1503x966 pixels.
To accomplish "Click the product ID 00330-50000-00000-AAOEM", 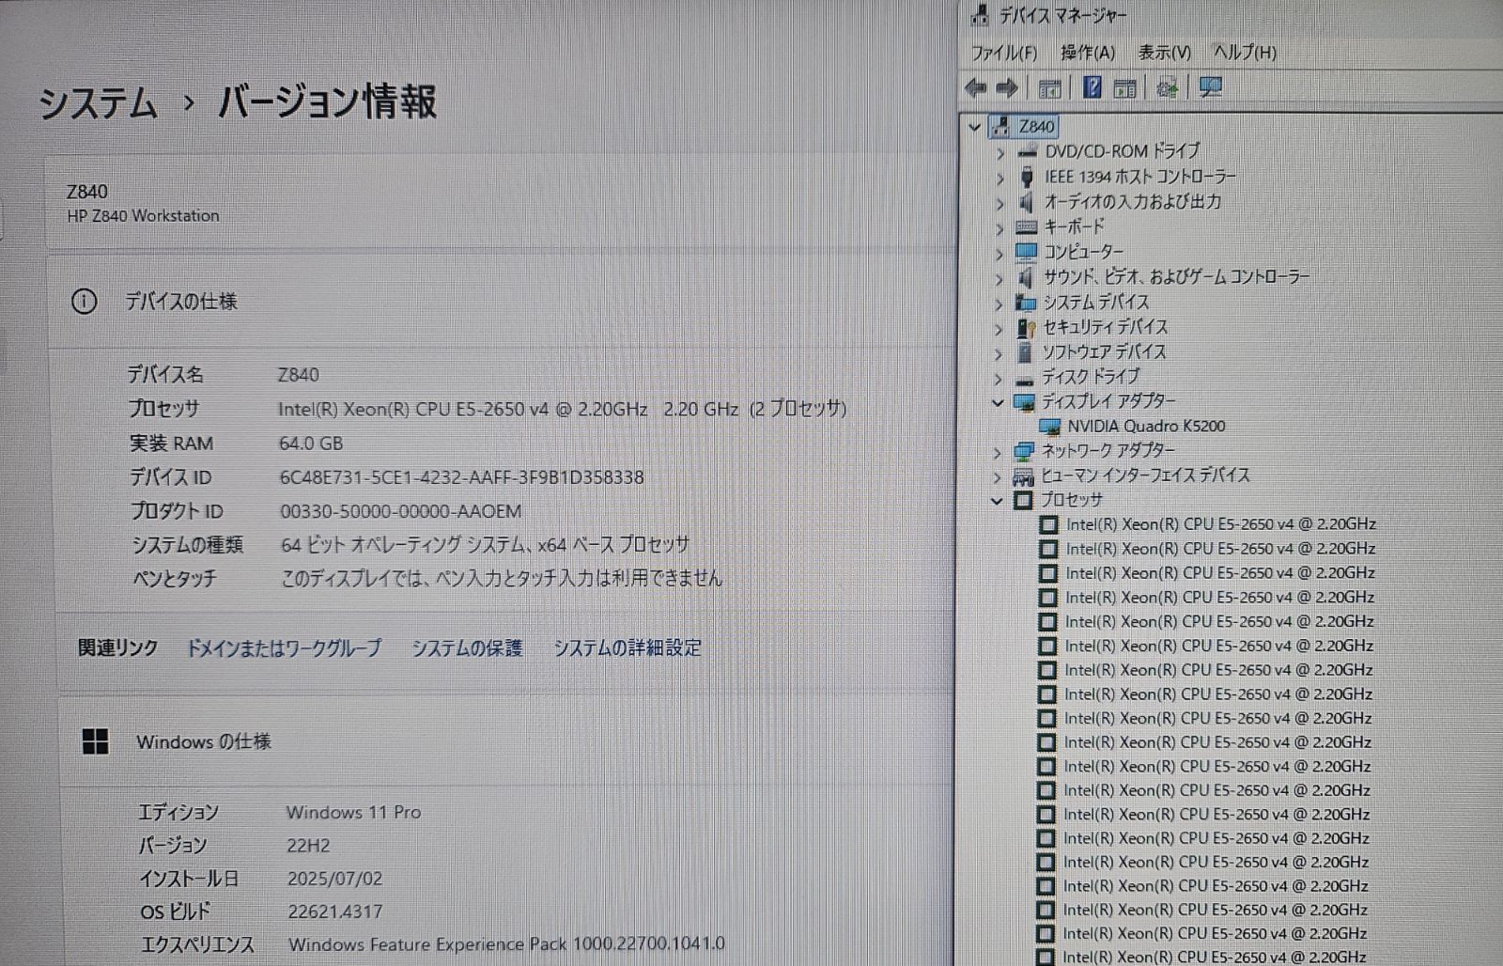I will tap(401, 511).
